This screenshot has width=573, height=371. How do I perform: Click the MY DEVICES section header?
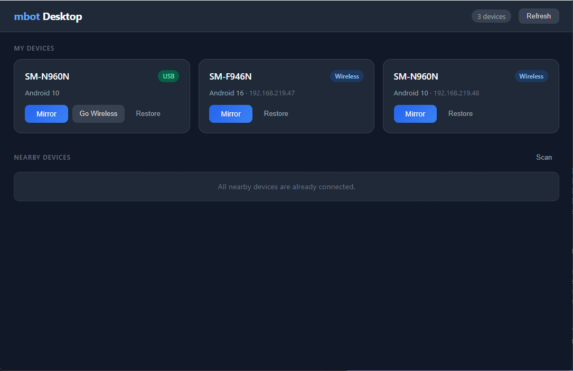[x=34, y=48]
